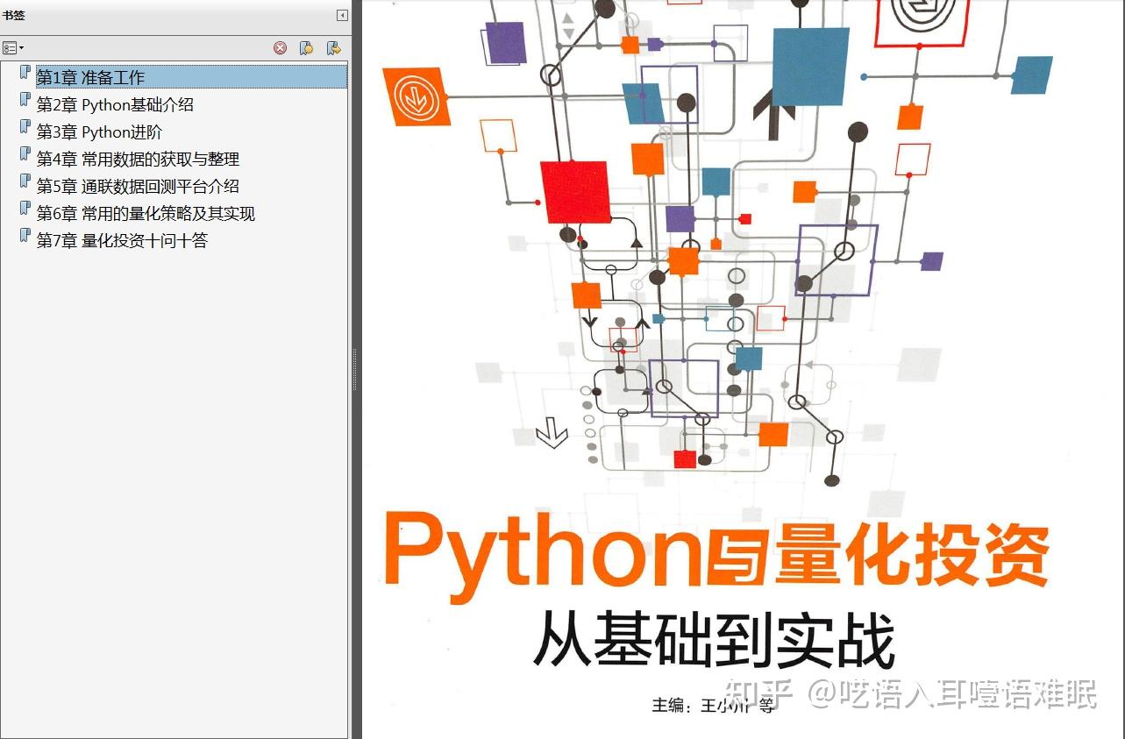Select the 第4章 常用数据的获取与整理 bookmark

point(139,159)
